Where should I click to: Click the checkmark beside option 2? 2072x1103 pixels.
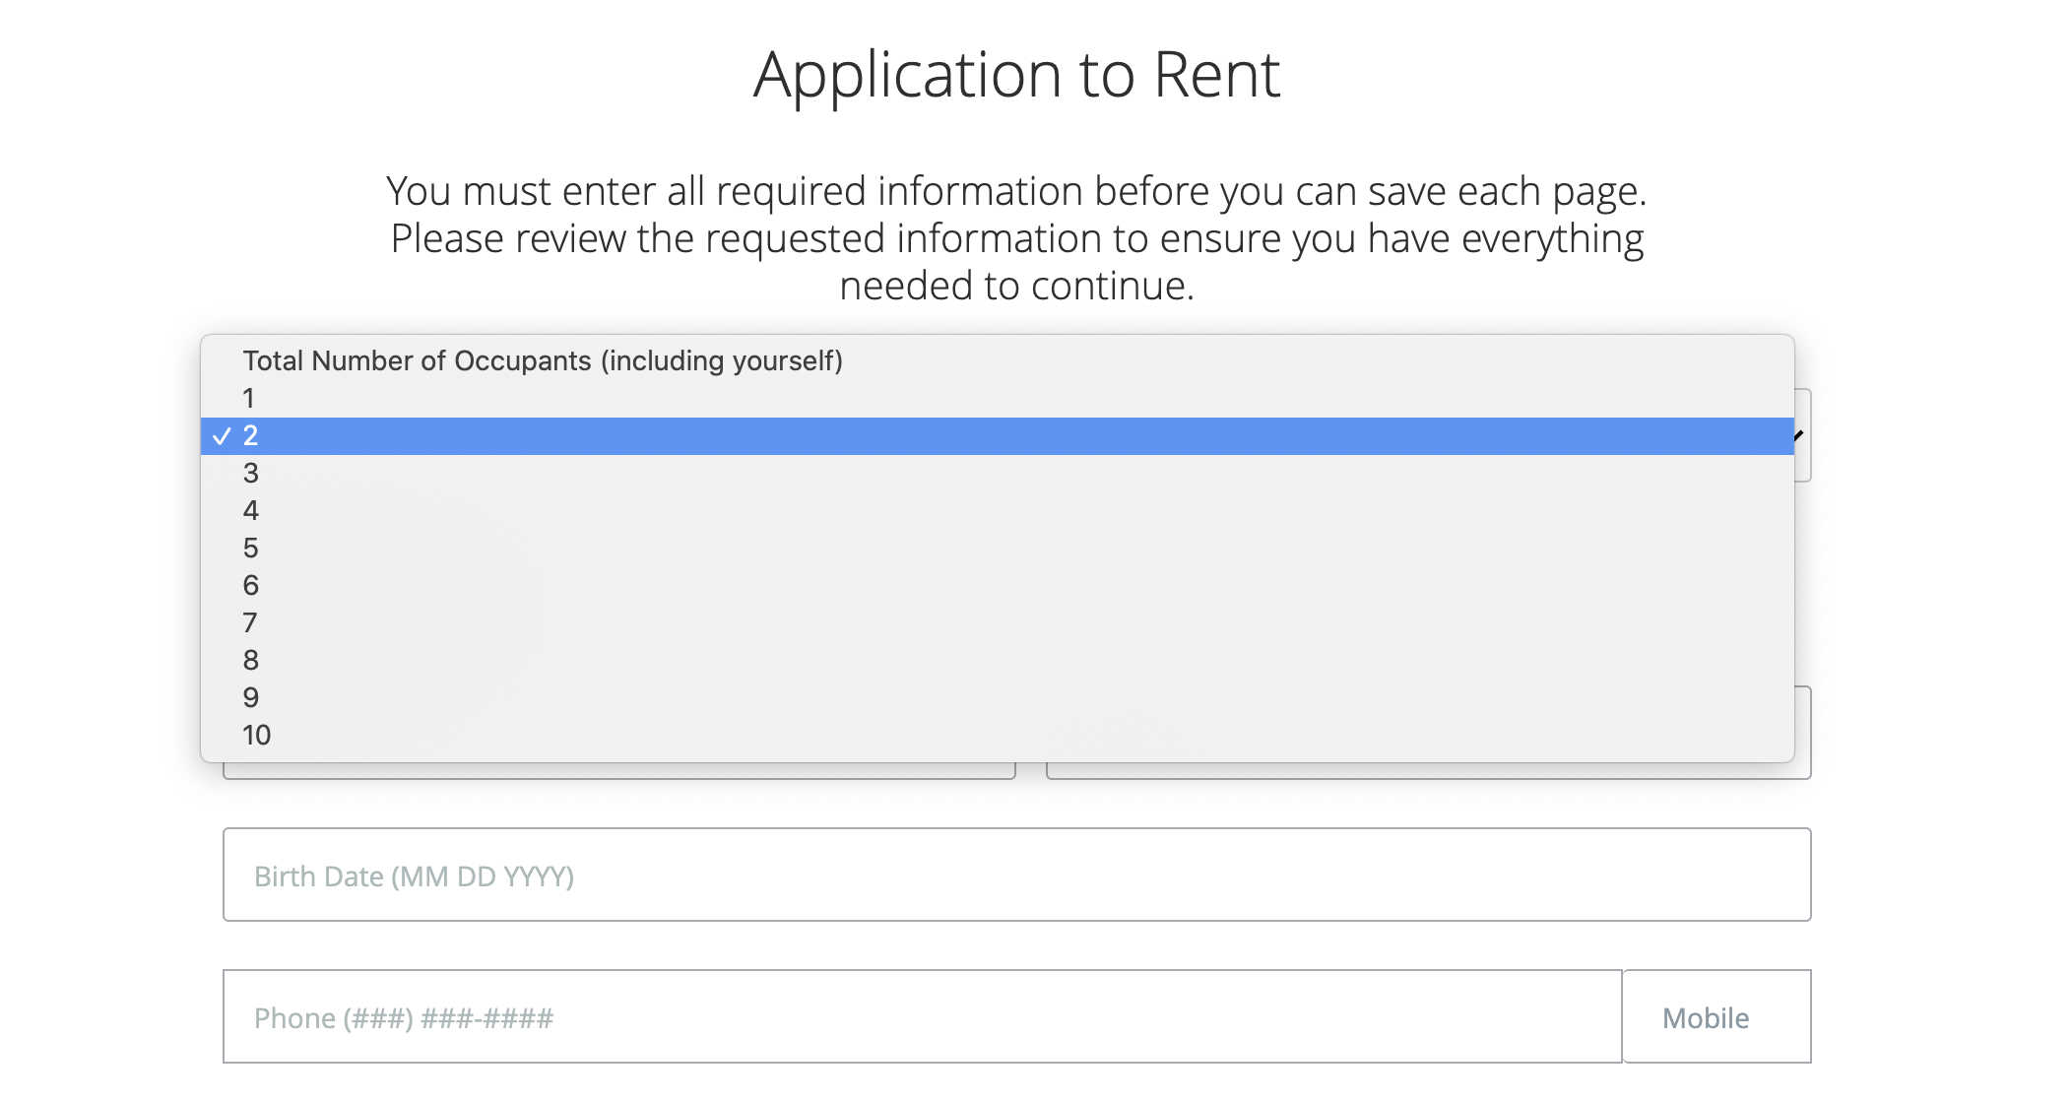223,436
